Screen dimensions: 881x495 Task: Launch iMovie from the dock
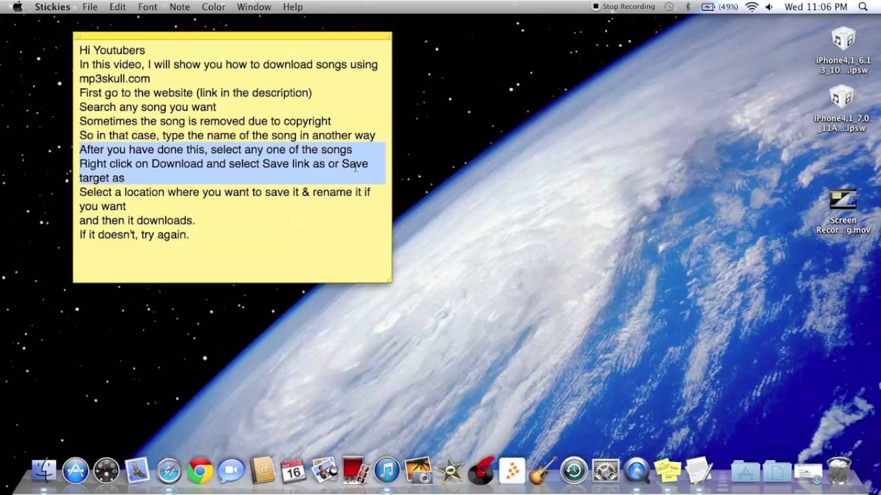tap(449, 470)
